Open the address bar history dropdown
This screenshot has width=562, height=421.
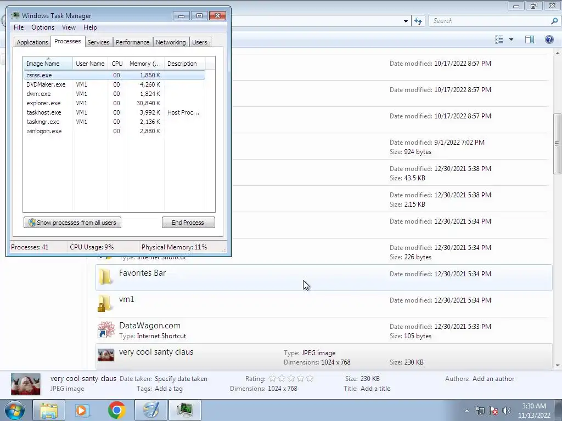[x=406, y=21]
